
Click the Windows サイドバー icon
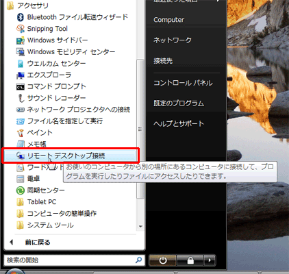click(21, 40)
